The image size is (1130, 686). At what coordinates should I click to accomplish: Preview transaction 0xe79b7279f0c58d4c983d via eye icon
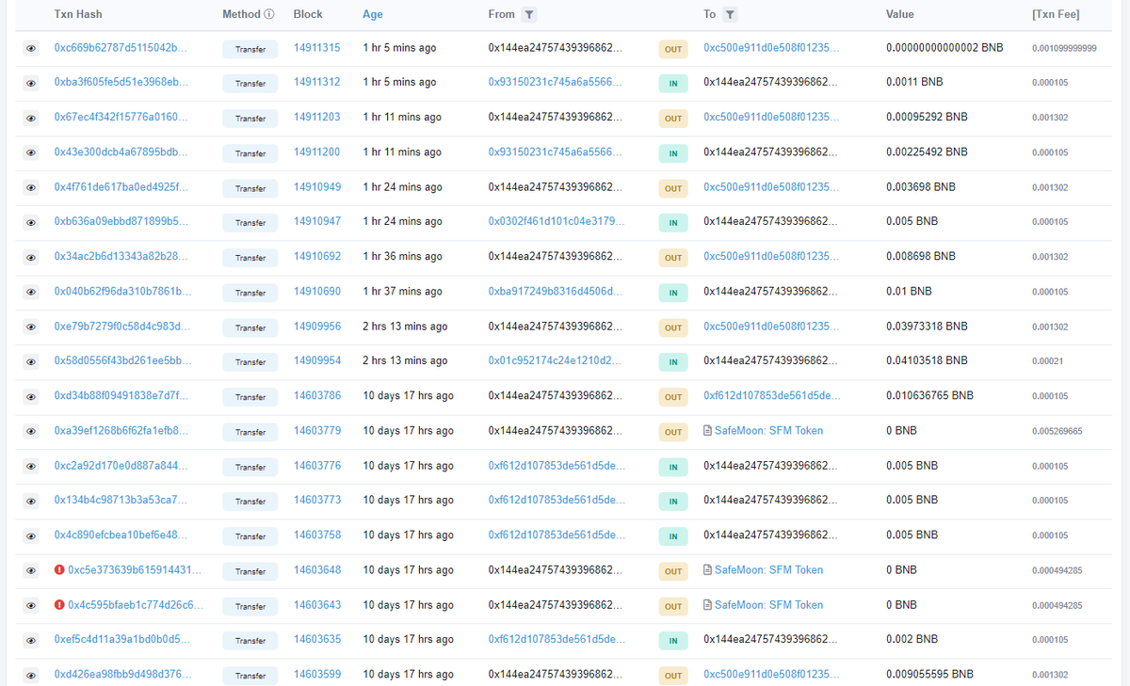click(31, 327)
